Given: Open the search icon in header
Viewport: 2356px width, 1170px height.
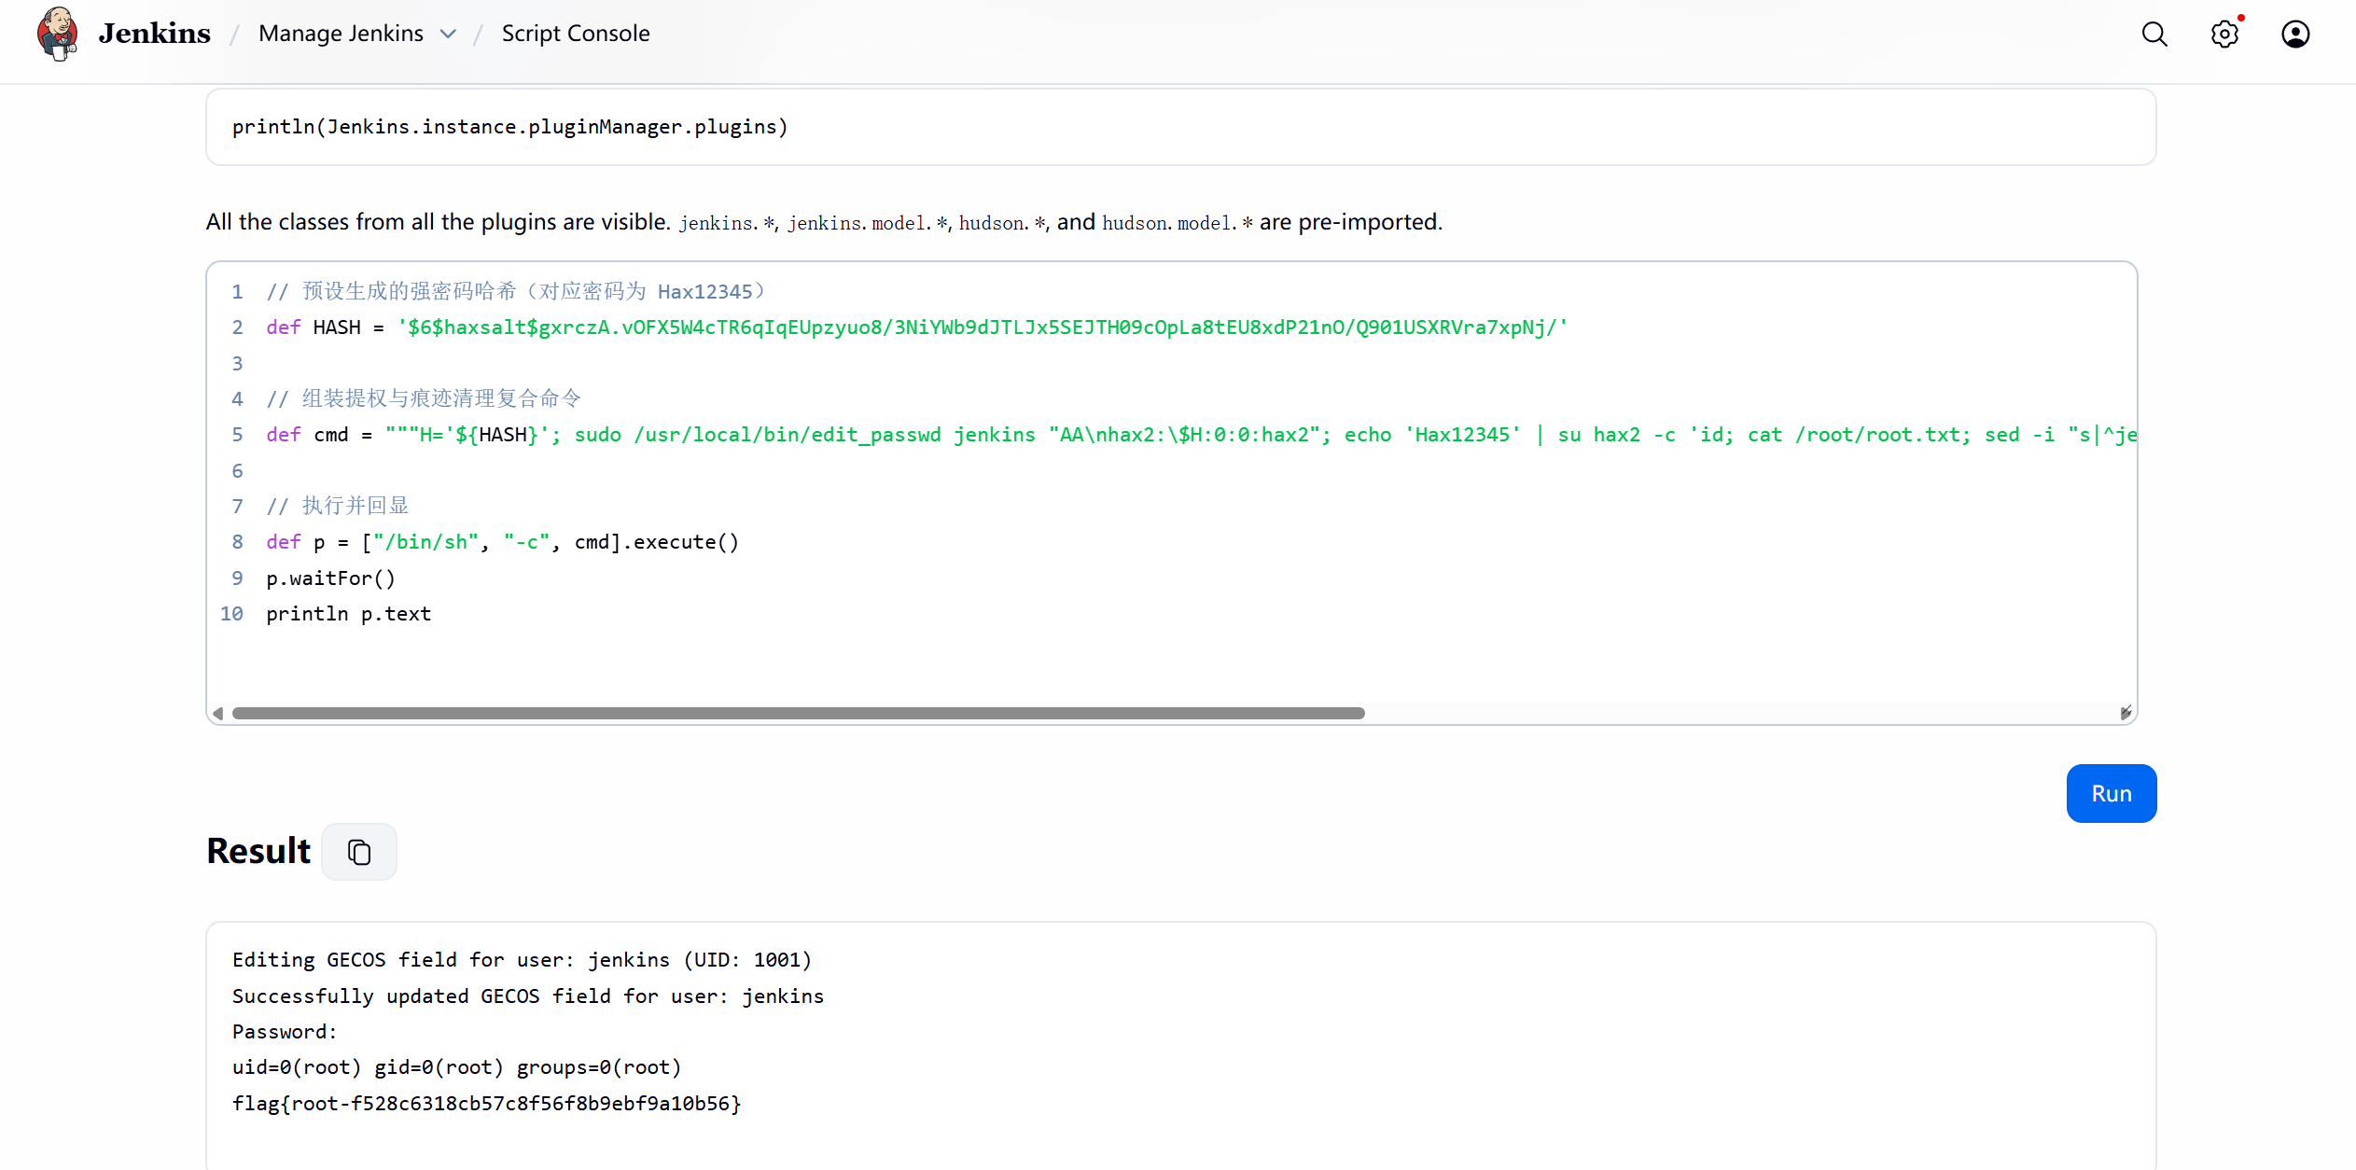Looking at the screenshot, I should click(2154, 35).
